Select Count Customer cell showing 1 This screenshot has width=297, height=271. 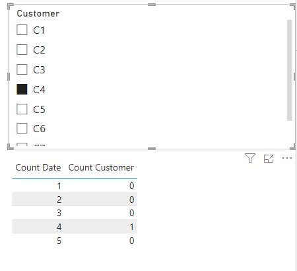click(x=101, y=227)
